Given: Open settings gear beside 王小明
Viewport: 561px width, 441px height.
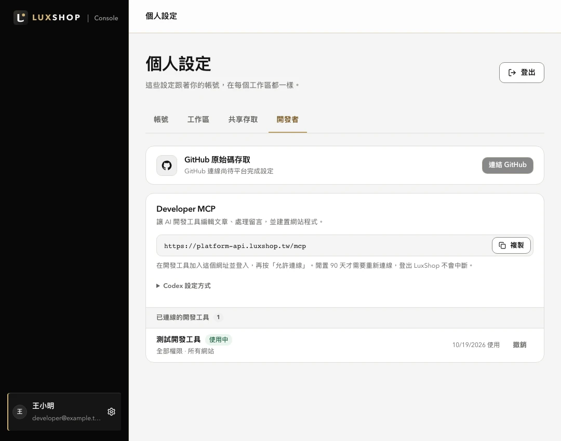Looking at the screenshot, I should (111, 412).
